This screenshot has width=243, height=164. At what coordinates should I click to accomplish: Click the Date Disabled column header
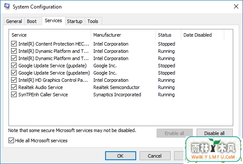pos(203,35)
